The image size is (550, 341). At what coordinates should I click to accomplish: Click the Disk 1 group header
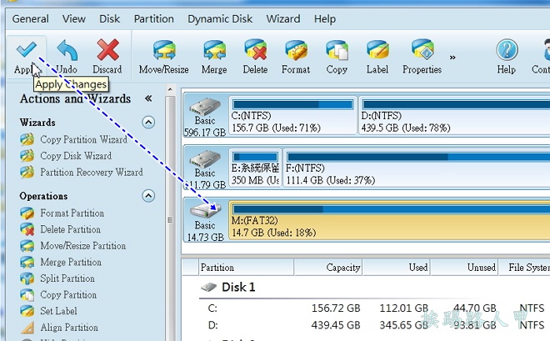click(x=238, y=288)
